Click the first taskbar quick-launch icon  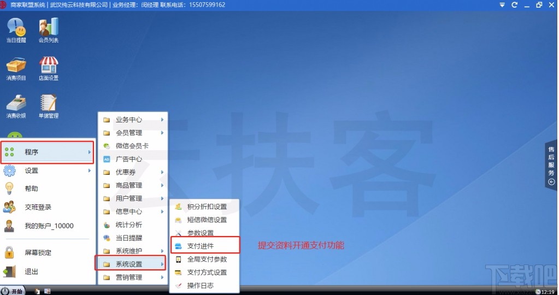tap(37, 291)
